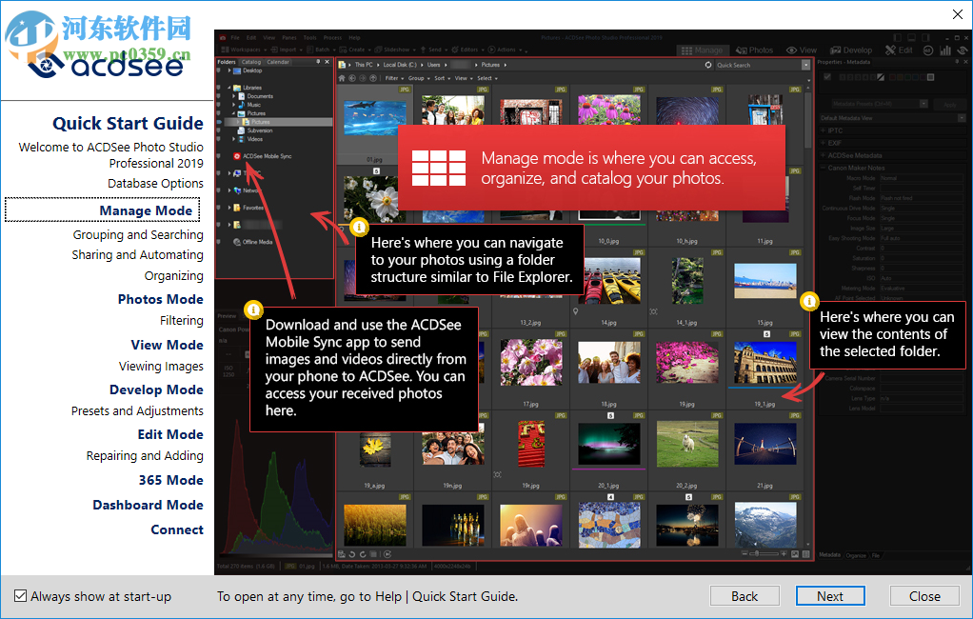Click the Next button
This screenshot has width=973, height=619.
pos(829,596)
